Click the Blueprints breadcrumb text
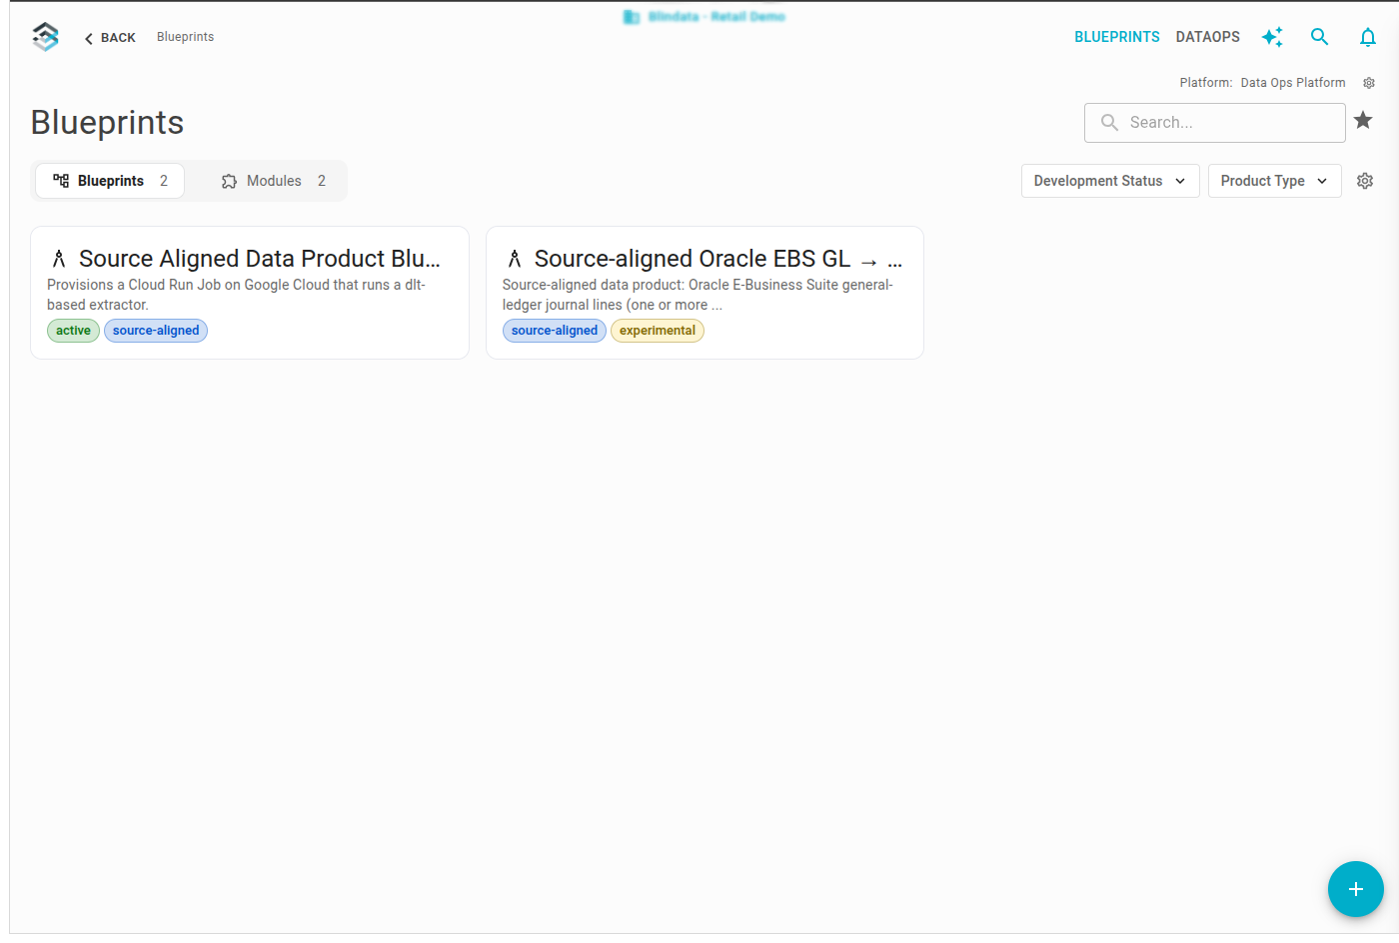Image resolution: width=1399 pixels, height=943 pixels. [185, 37]
